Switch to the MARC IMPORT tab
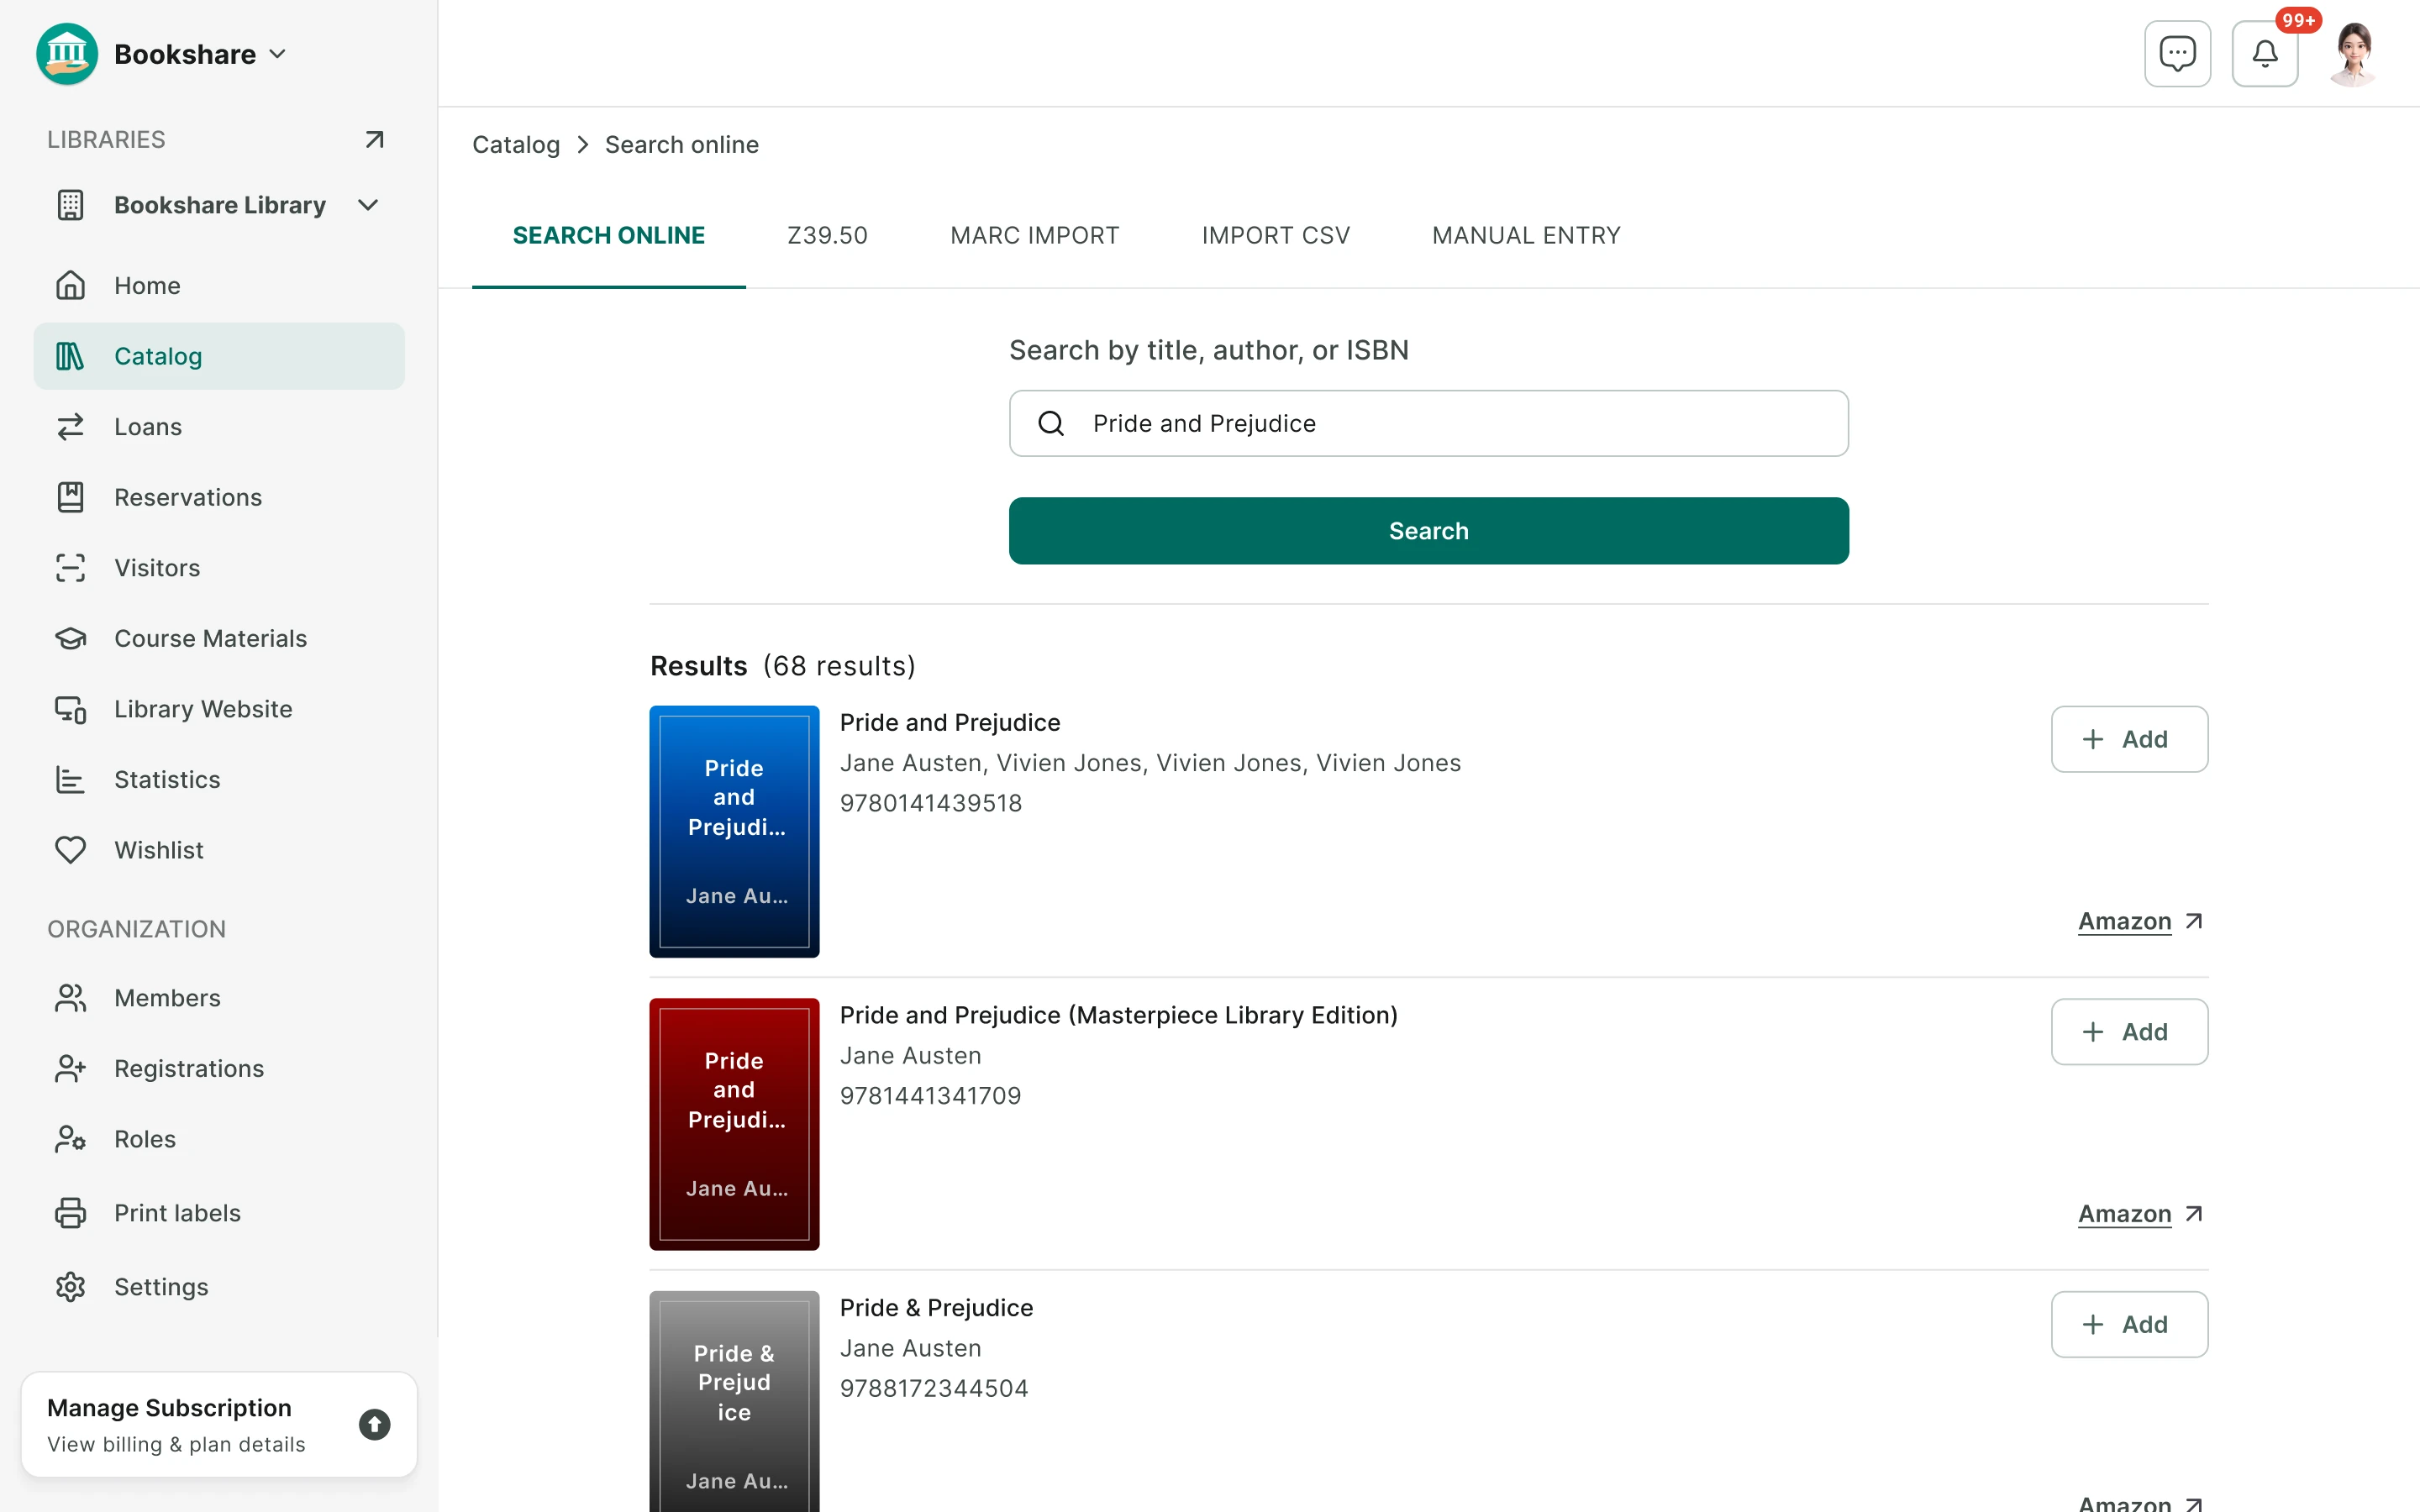The image size is (2420, 1512). tap(1034, 235)
